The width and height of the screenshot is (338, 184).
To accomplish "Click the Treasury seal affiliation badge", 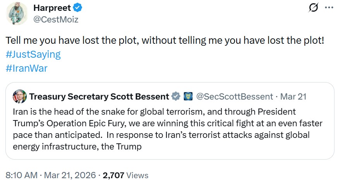I will [188, 96].
